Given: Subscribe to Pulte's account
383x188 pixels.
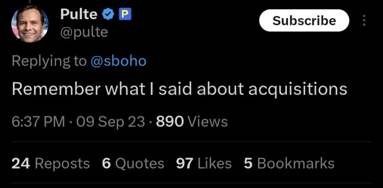Looking at the screenshot, I should (x=304, y=20).
